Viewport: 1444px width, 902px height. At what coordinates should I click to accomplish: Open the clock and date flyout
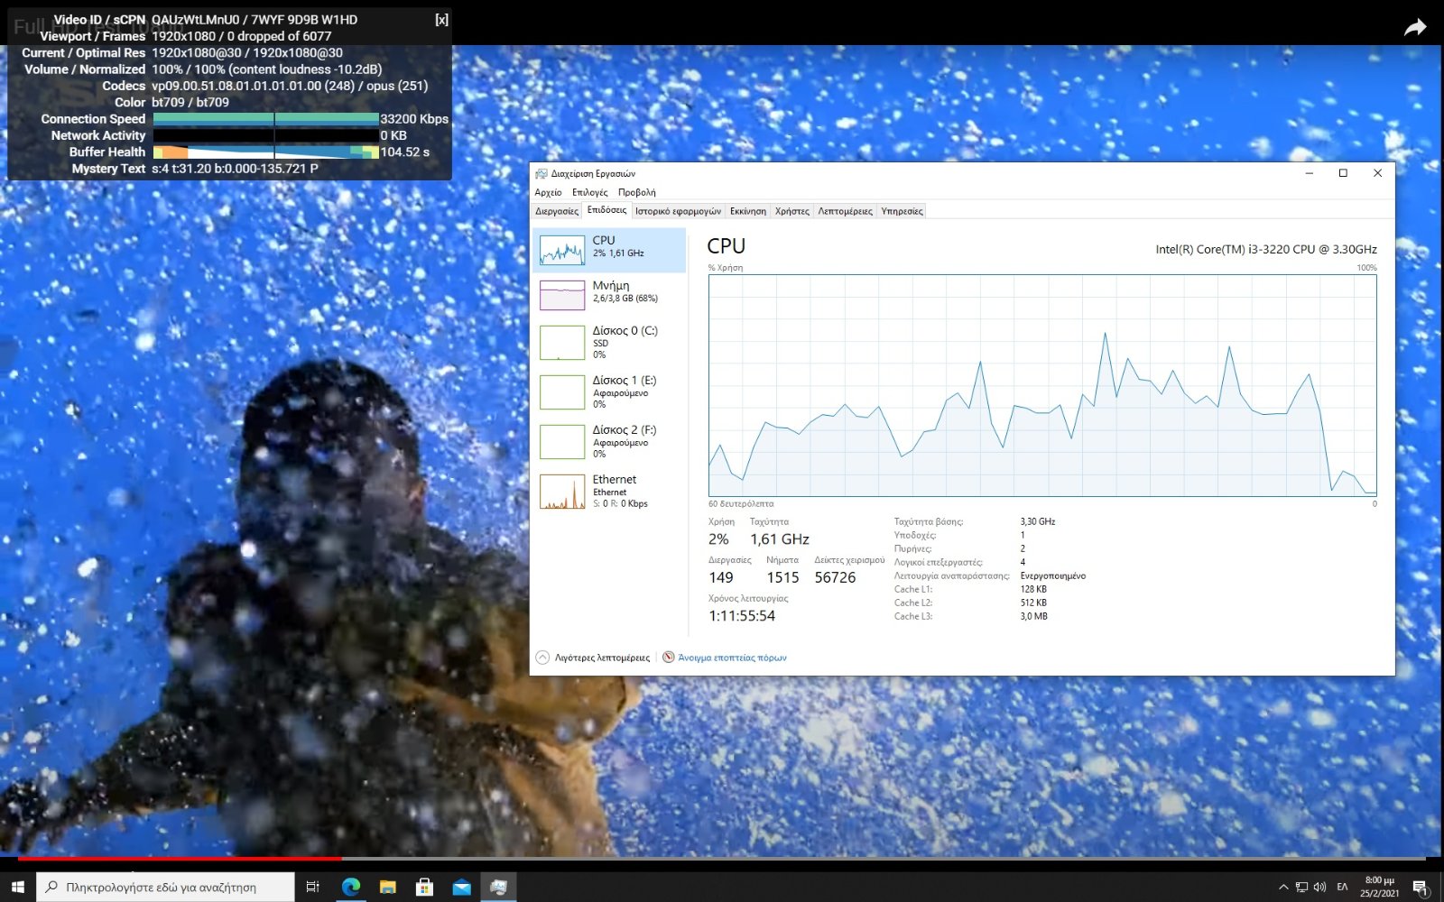pyautogui.click(x=1379, y=887)
